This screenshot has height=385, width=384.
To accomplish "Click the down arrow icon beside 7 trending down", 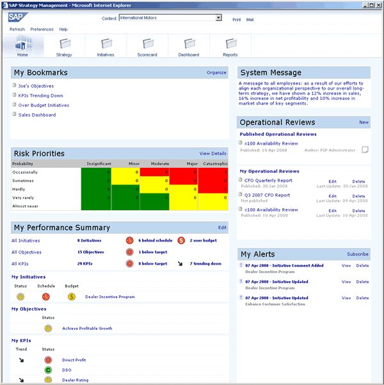I will (180, 263).
